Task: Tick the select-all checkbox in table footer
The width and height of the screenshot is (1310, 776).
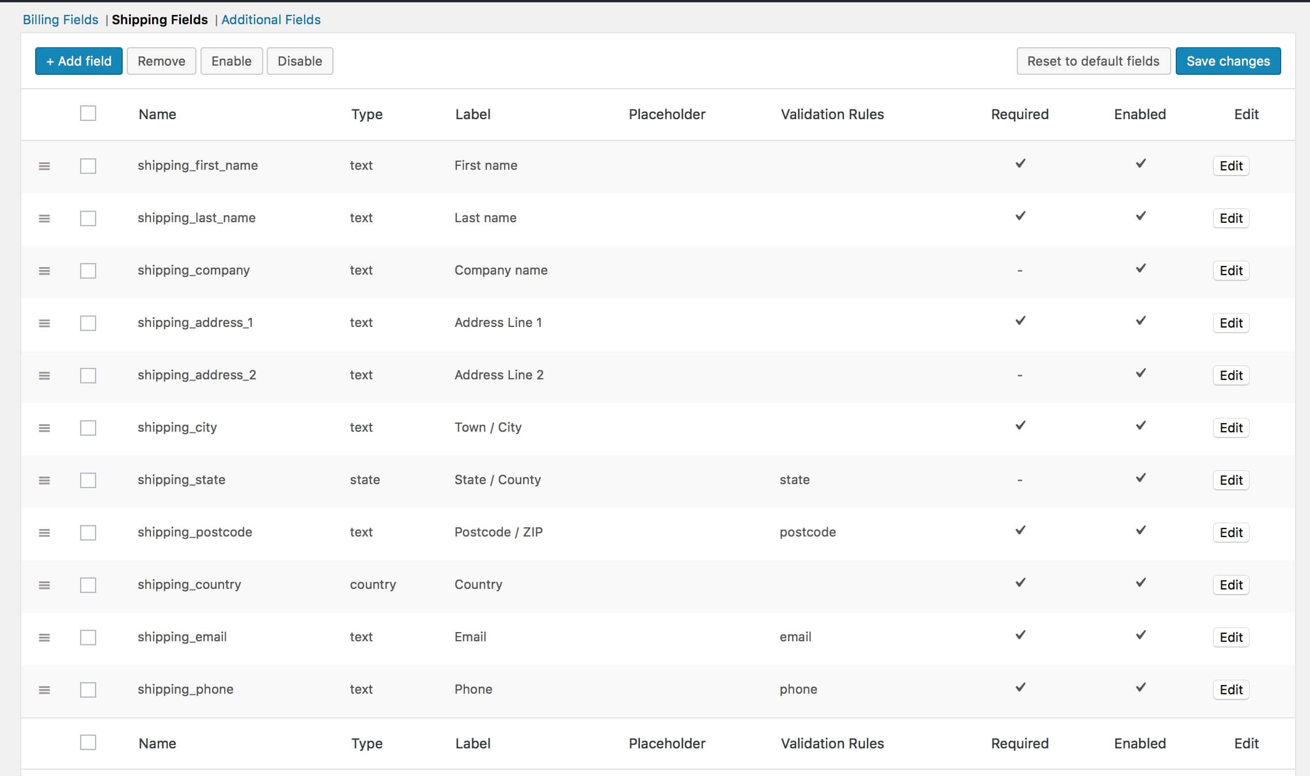Action: [x=88, y=743]
